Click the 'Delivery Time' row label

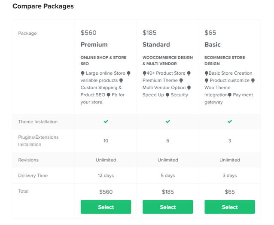33,176
